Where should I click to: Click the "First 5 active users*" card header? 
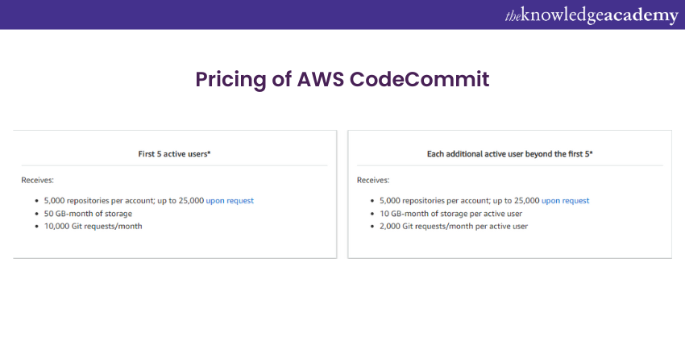(175, 152)
